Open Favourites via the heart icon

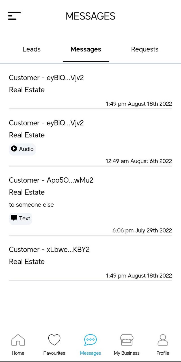click(54, 340)
